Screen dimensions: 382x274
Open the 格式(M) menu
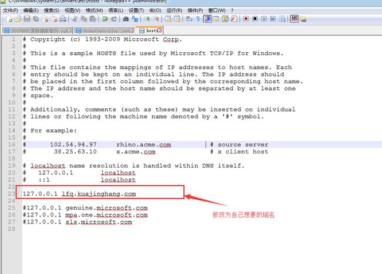pyautogui.click(x=94, y=11)
